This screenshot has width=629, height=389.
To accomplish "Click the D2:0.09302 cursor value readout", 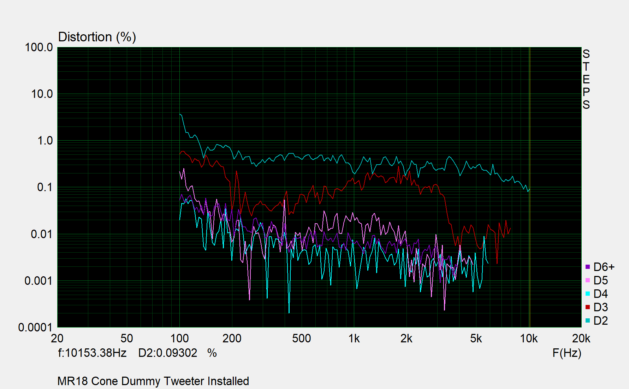I will (168, 353).
